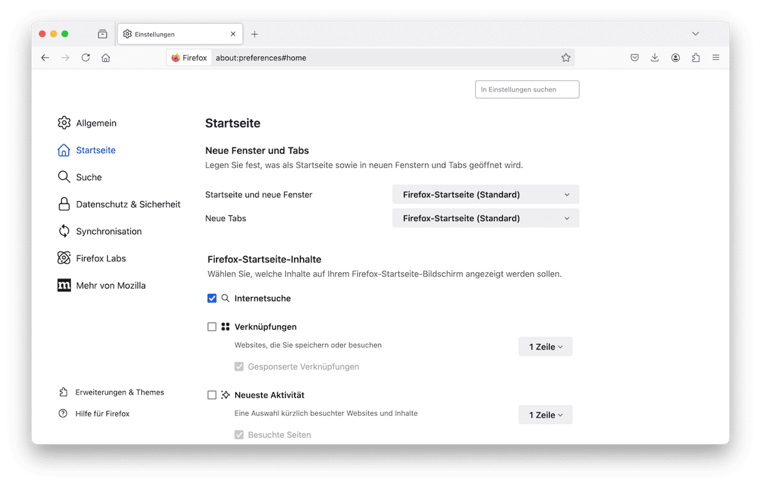
Task: Open the hamburger application menu
Action: pyautogui.click(x=716, y=58)
